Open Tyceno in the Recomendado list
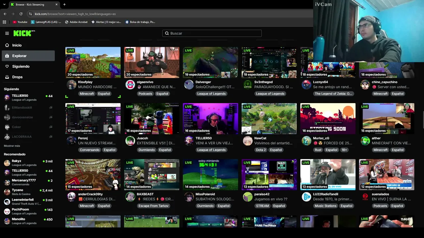 coord(28,192)
